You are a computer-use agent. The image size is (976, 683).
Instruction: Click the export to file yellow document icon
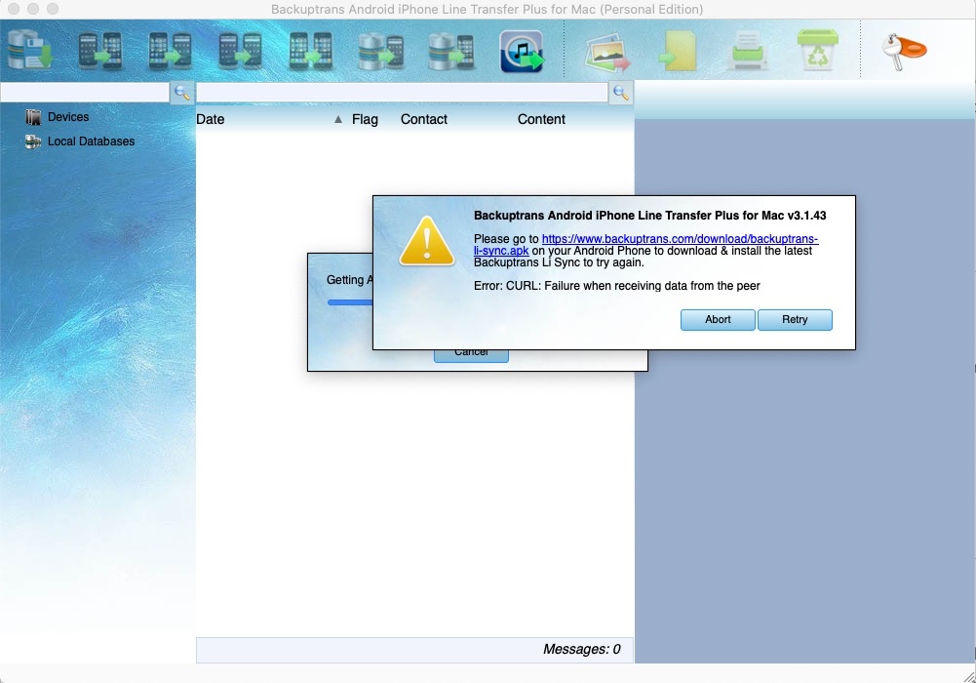click(x=679, y=51)
